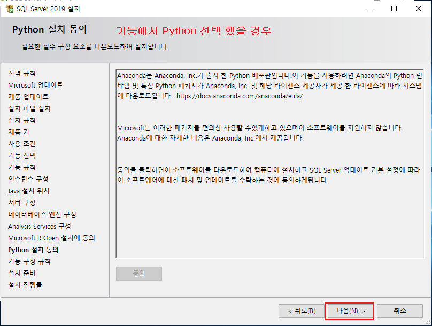Click the 다음(N) next button

[349, 311]
